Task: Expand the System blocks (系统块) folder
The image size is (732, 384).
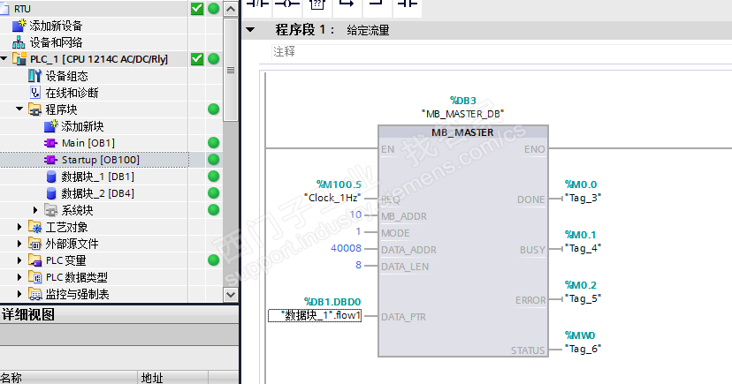Action: tap(35, 210)
